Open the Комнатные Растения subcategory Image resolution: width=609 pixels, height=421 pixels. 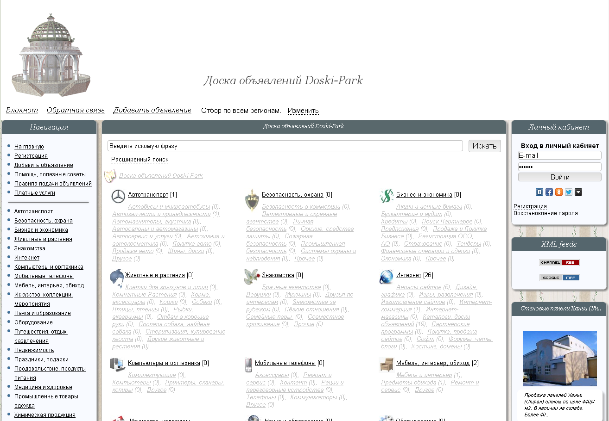145,295
